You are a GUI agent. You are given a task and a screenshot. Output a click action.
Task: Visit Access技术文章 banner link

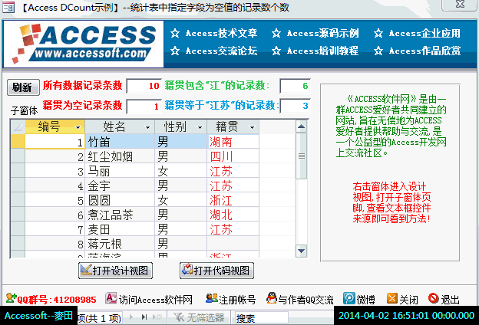click(x=222, y=33)
